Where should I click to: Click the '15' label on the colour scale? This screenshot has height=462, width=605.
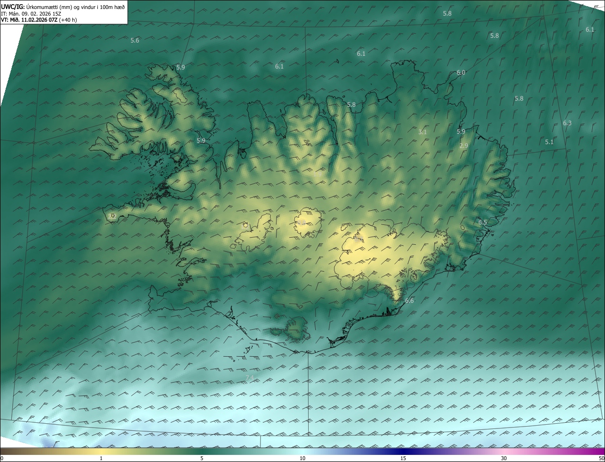pos(403,458)
